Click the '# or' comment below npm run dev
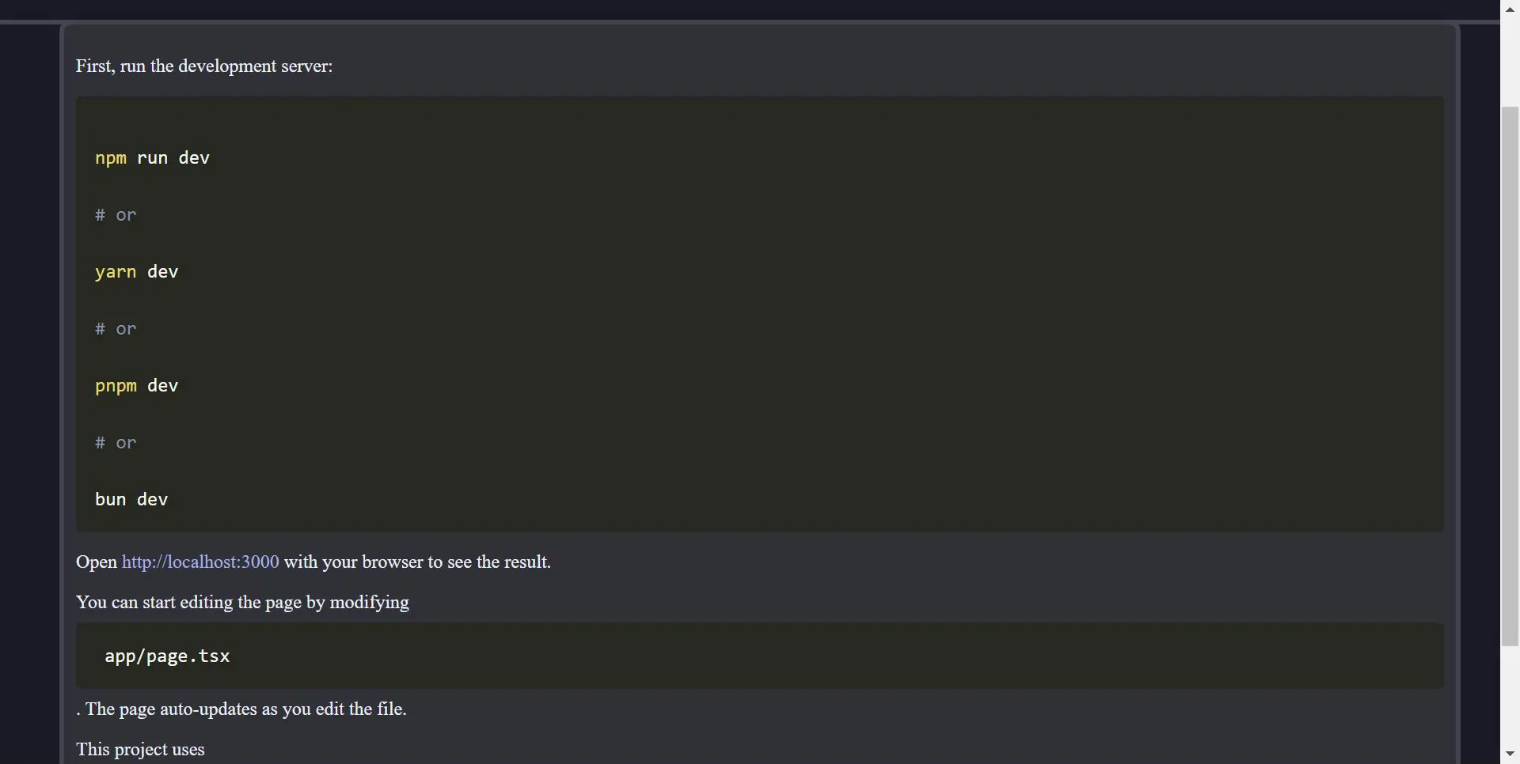 [116, 215]
